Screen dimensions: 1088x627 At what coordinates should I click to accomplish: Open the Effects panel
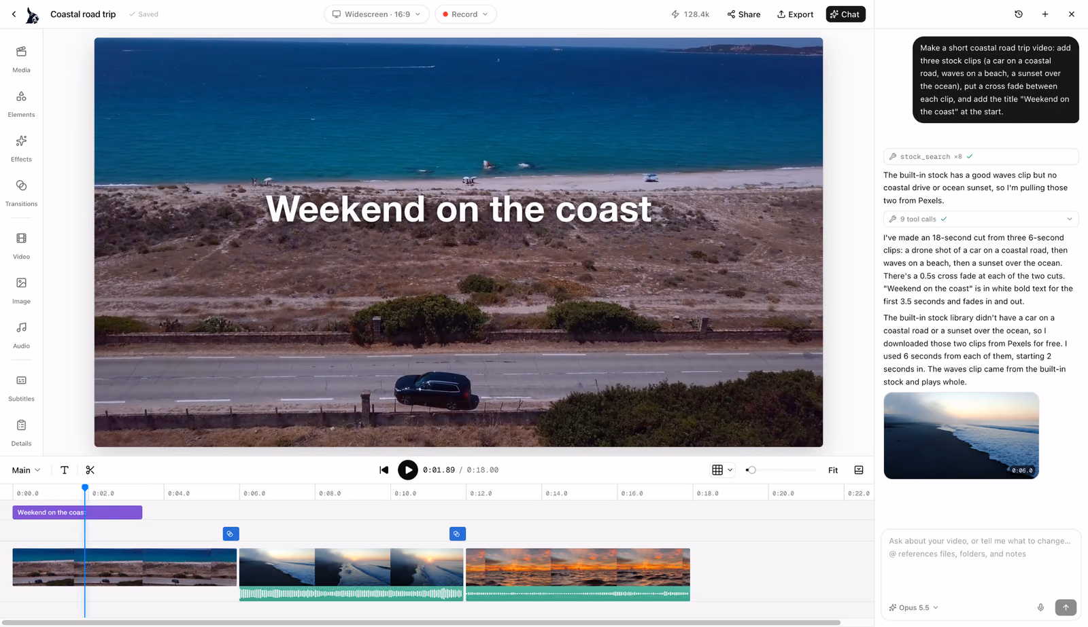point(21,149)
